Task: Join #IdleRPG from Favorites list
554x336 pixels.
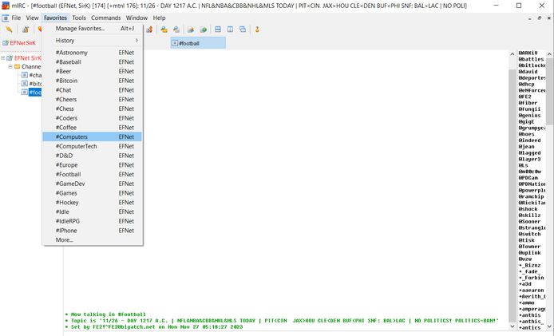Action: (93, 221)
